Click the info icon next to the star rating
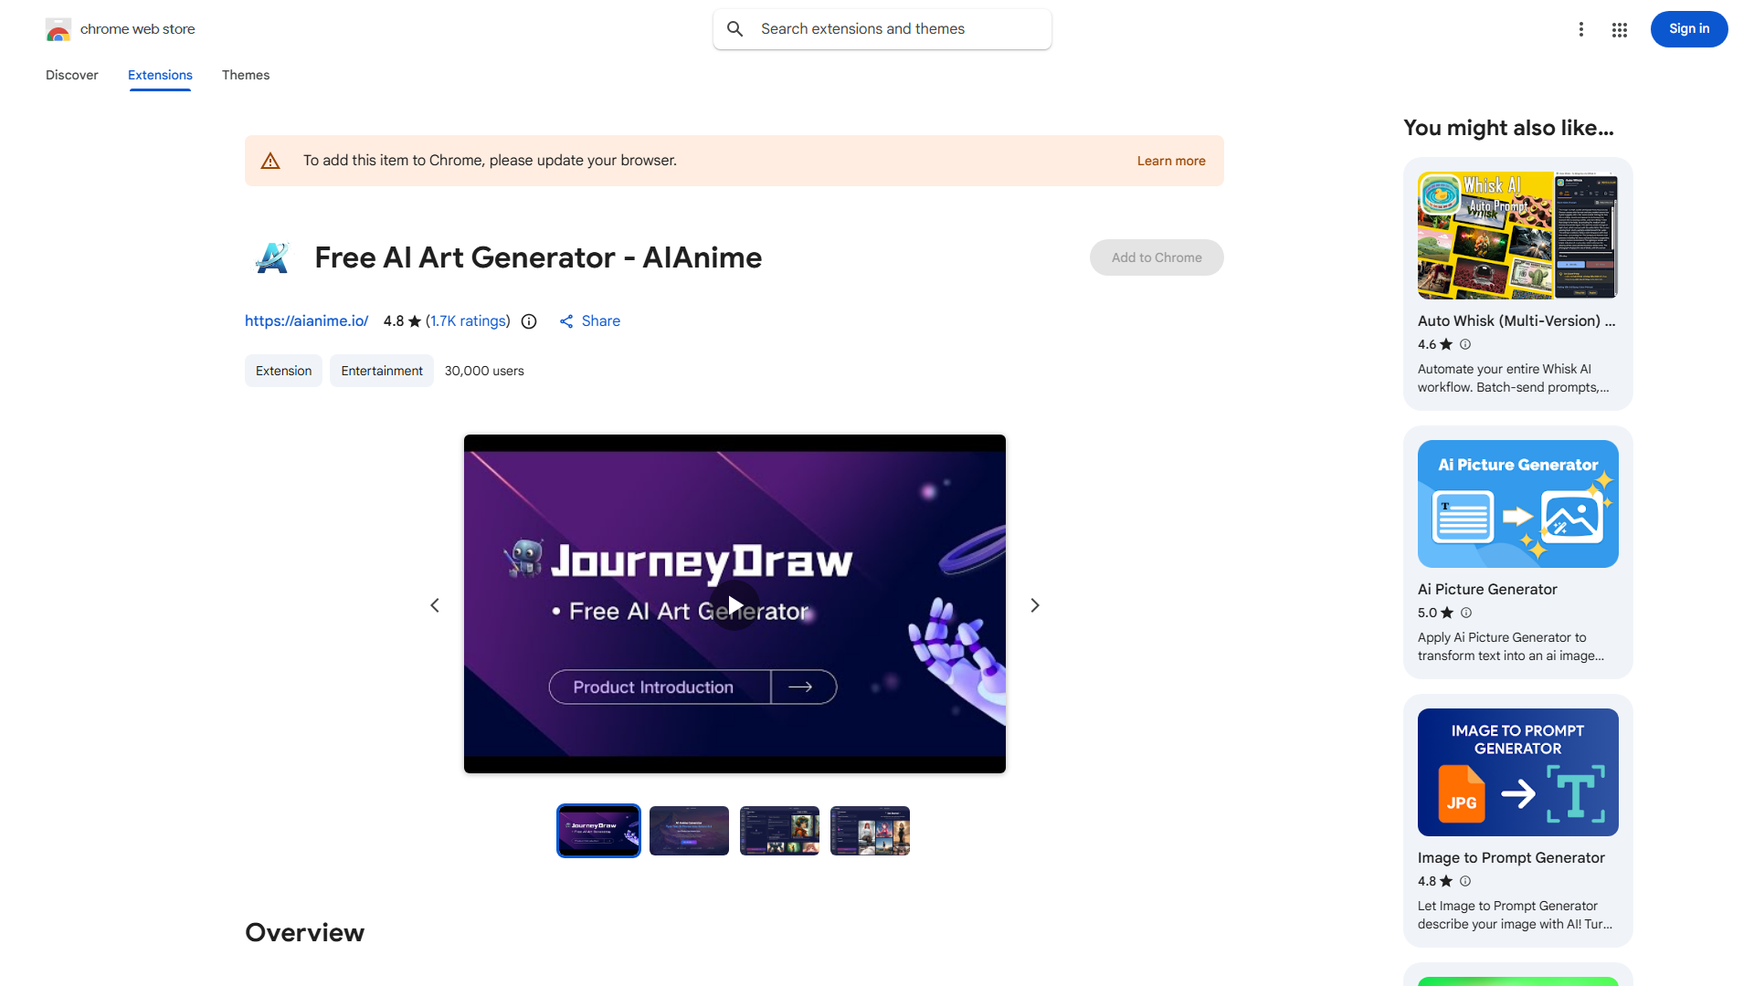This screenshot has height=986, width=1754. tap(529, 321)
